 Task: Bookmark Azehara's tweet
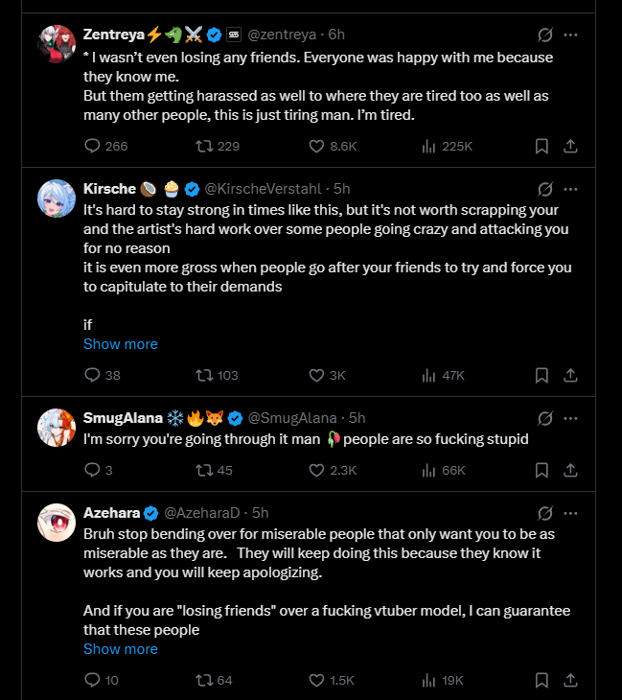pos(541,680)
